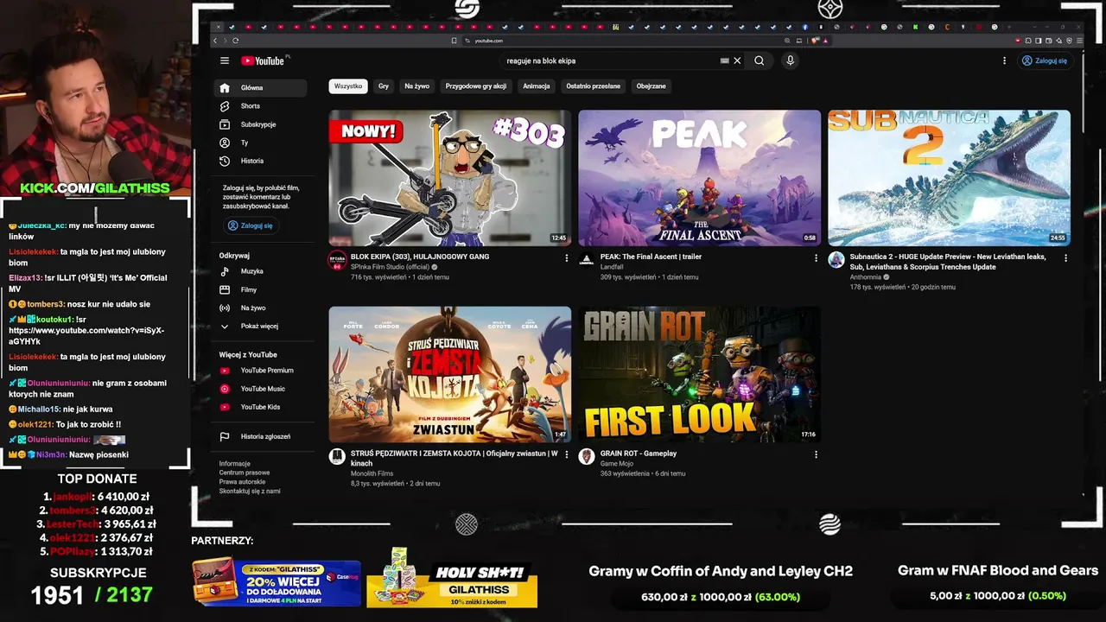1106x622 pixels.
Task: Open Muzyka under Odkrywaj
Action: pyautogui.click(x=260, y=271)
